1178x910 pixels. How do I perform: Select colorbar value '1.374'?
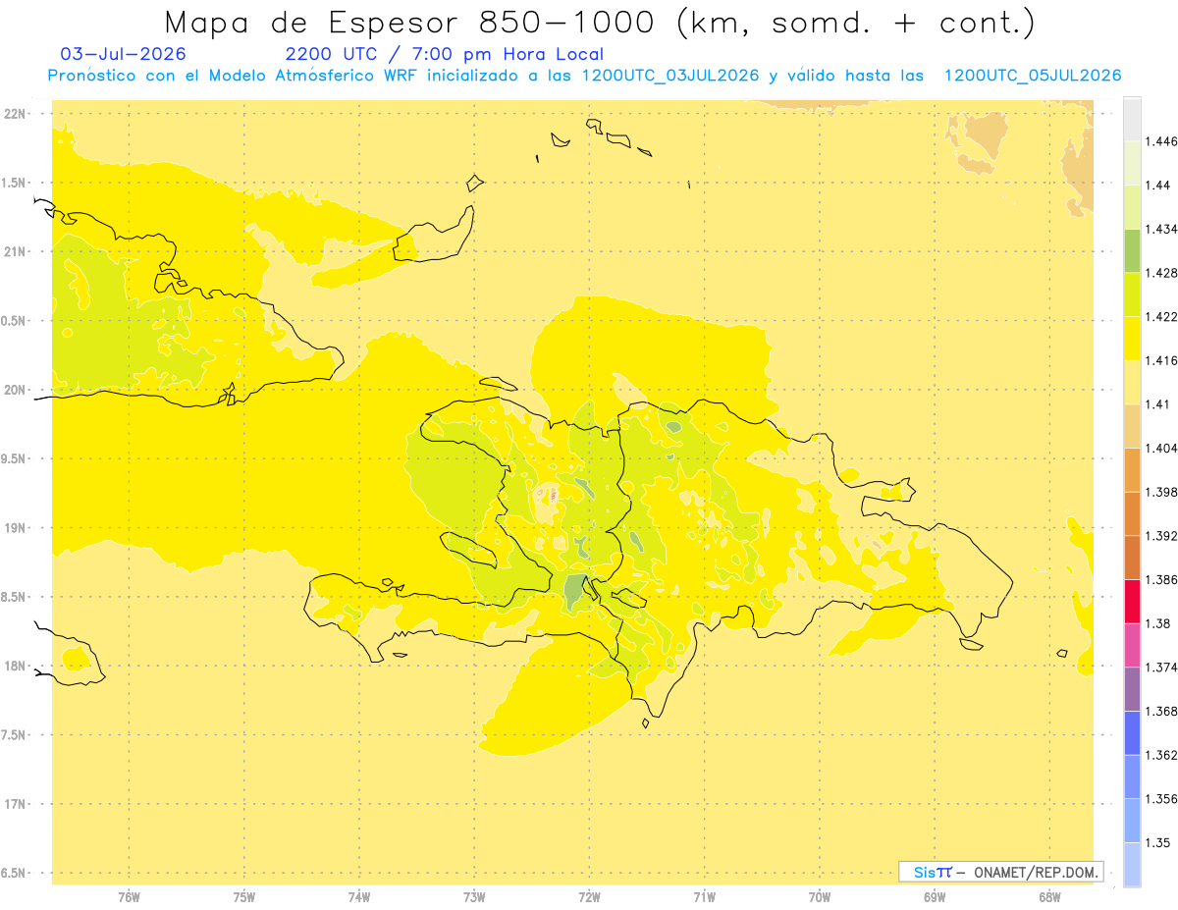coord(1161,668)
